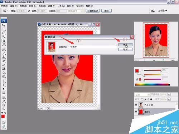Expand the layer opacity slider arrow
Viewport: 179px width, 134px height.
[x=169, y=94]
